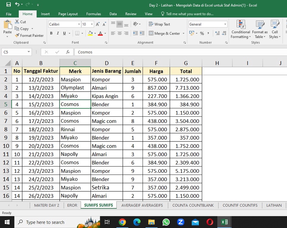Apply Percent Style icon

pos(202,33)
